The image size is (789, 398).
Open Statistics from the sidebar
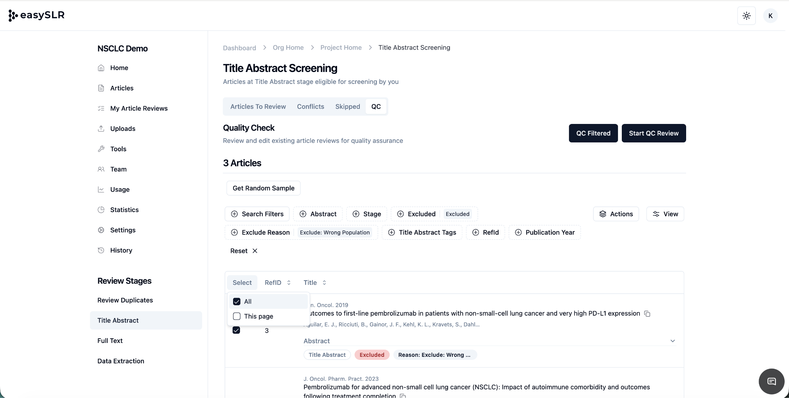click(x=124, y=210)
